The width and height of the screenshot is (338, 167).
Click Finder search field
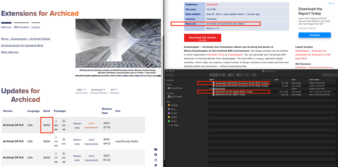click(330, 75)
